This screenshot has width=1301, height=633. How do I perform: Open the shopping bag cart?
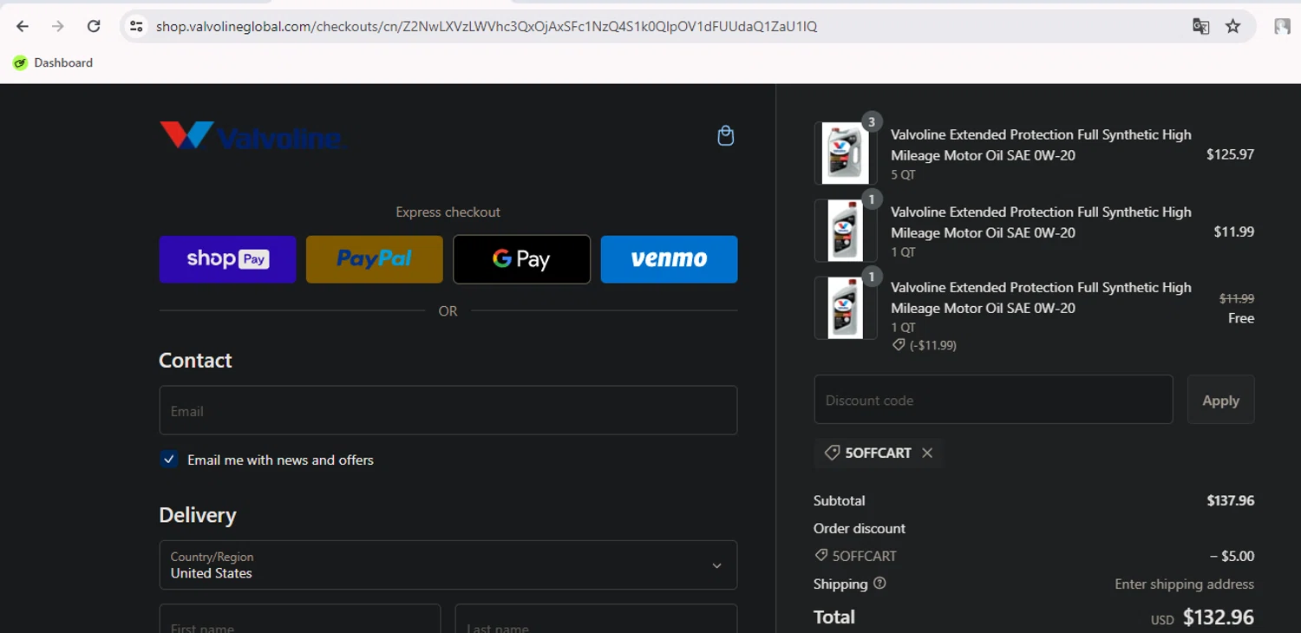[726, 136]
